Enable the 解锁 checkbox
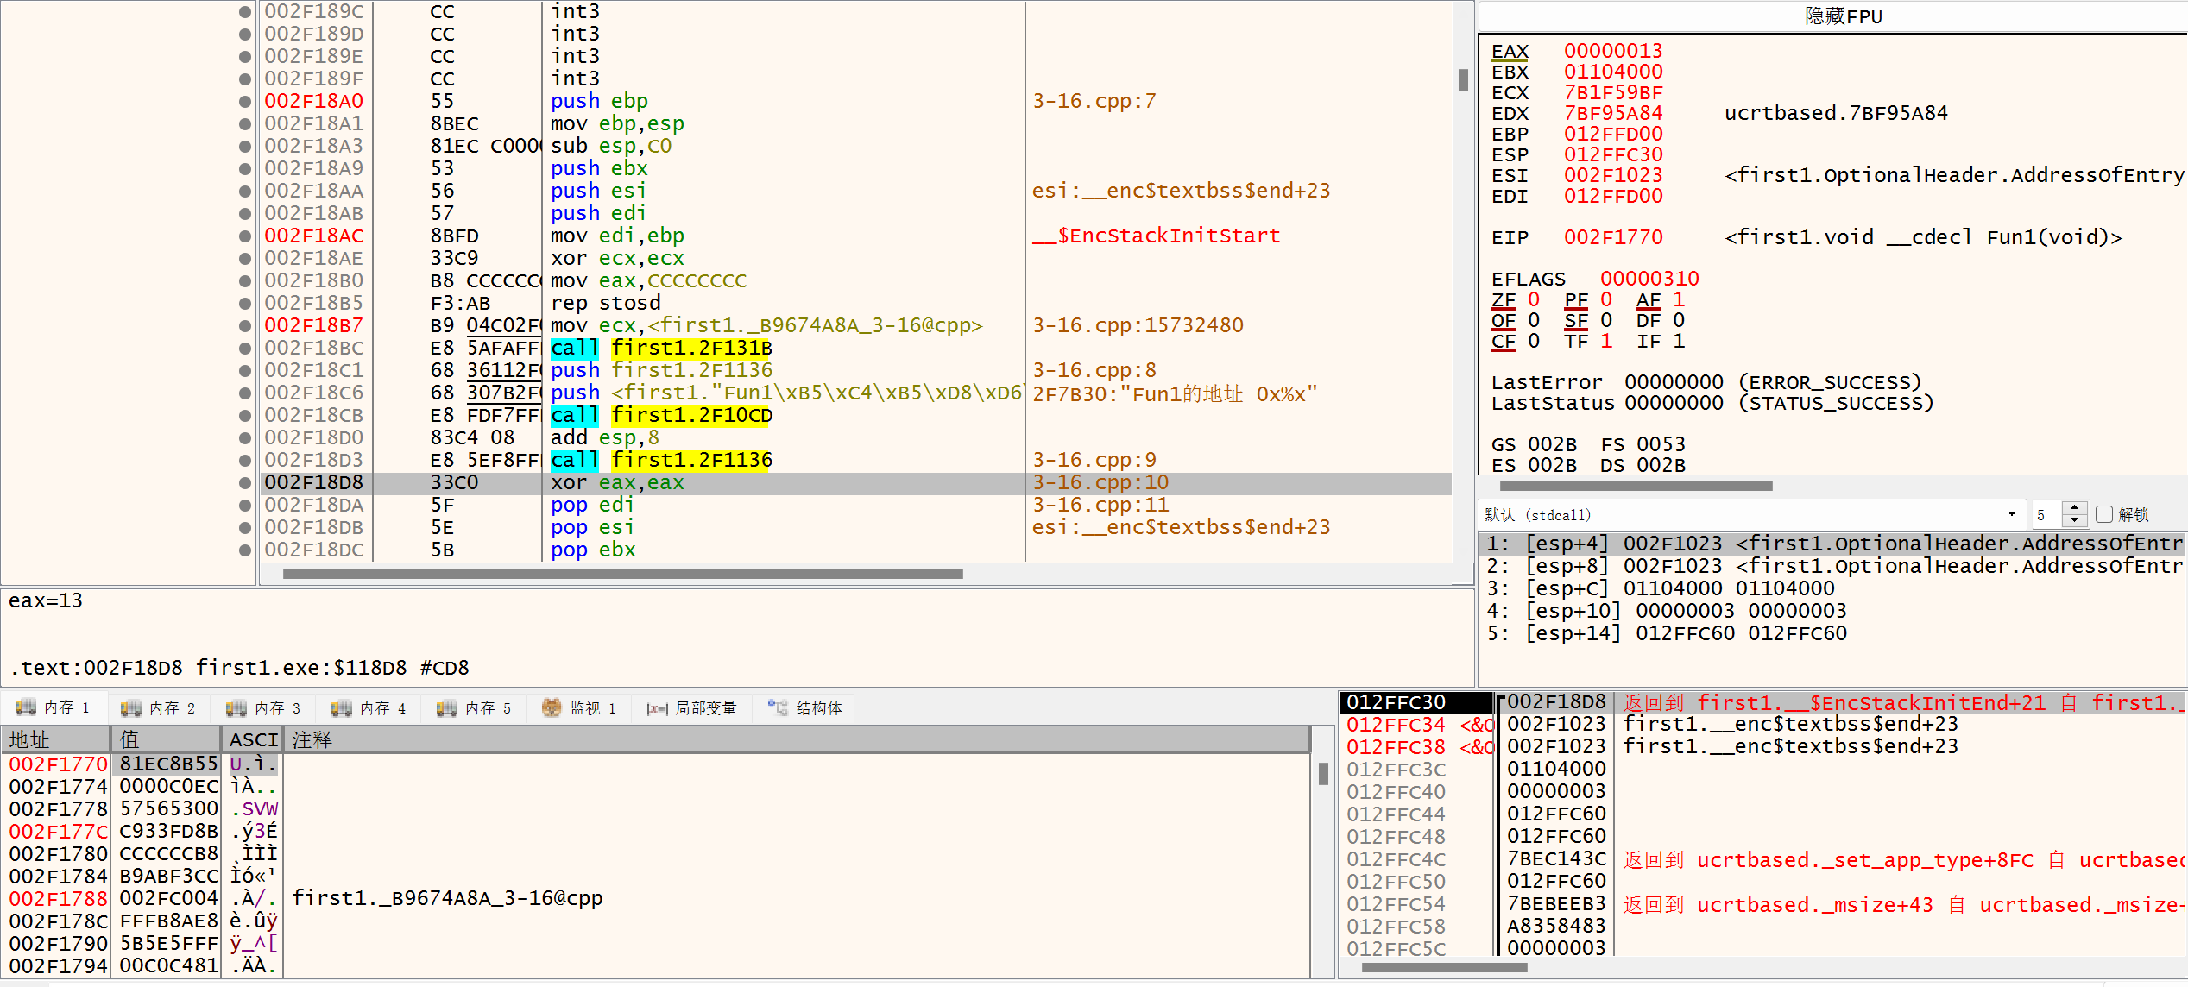This screenshot has width=2188, height=987. click(x=2104, y=515)
